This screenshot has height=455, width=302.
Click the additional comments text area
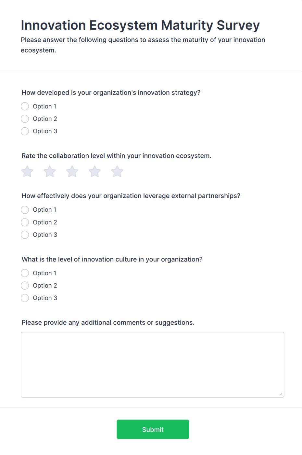point(152,364)
